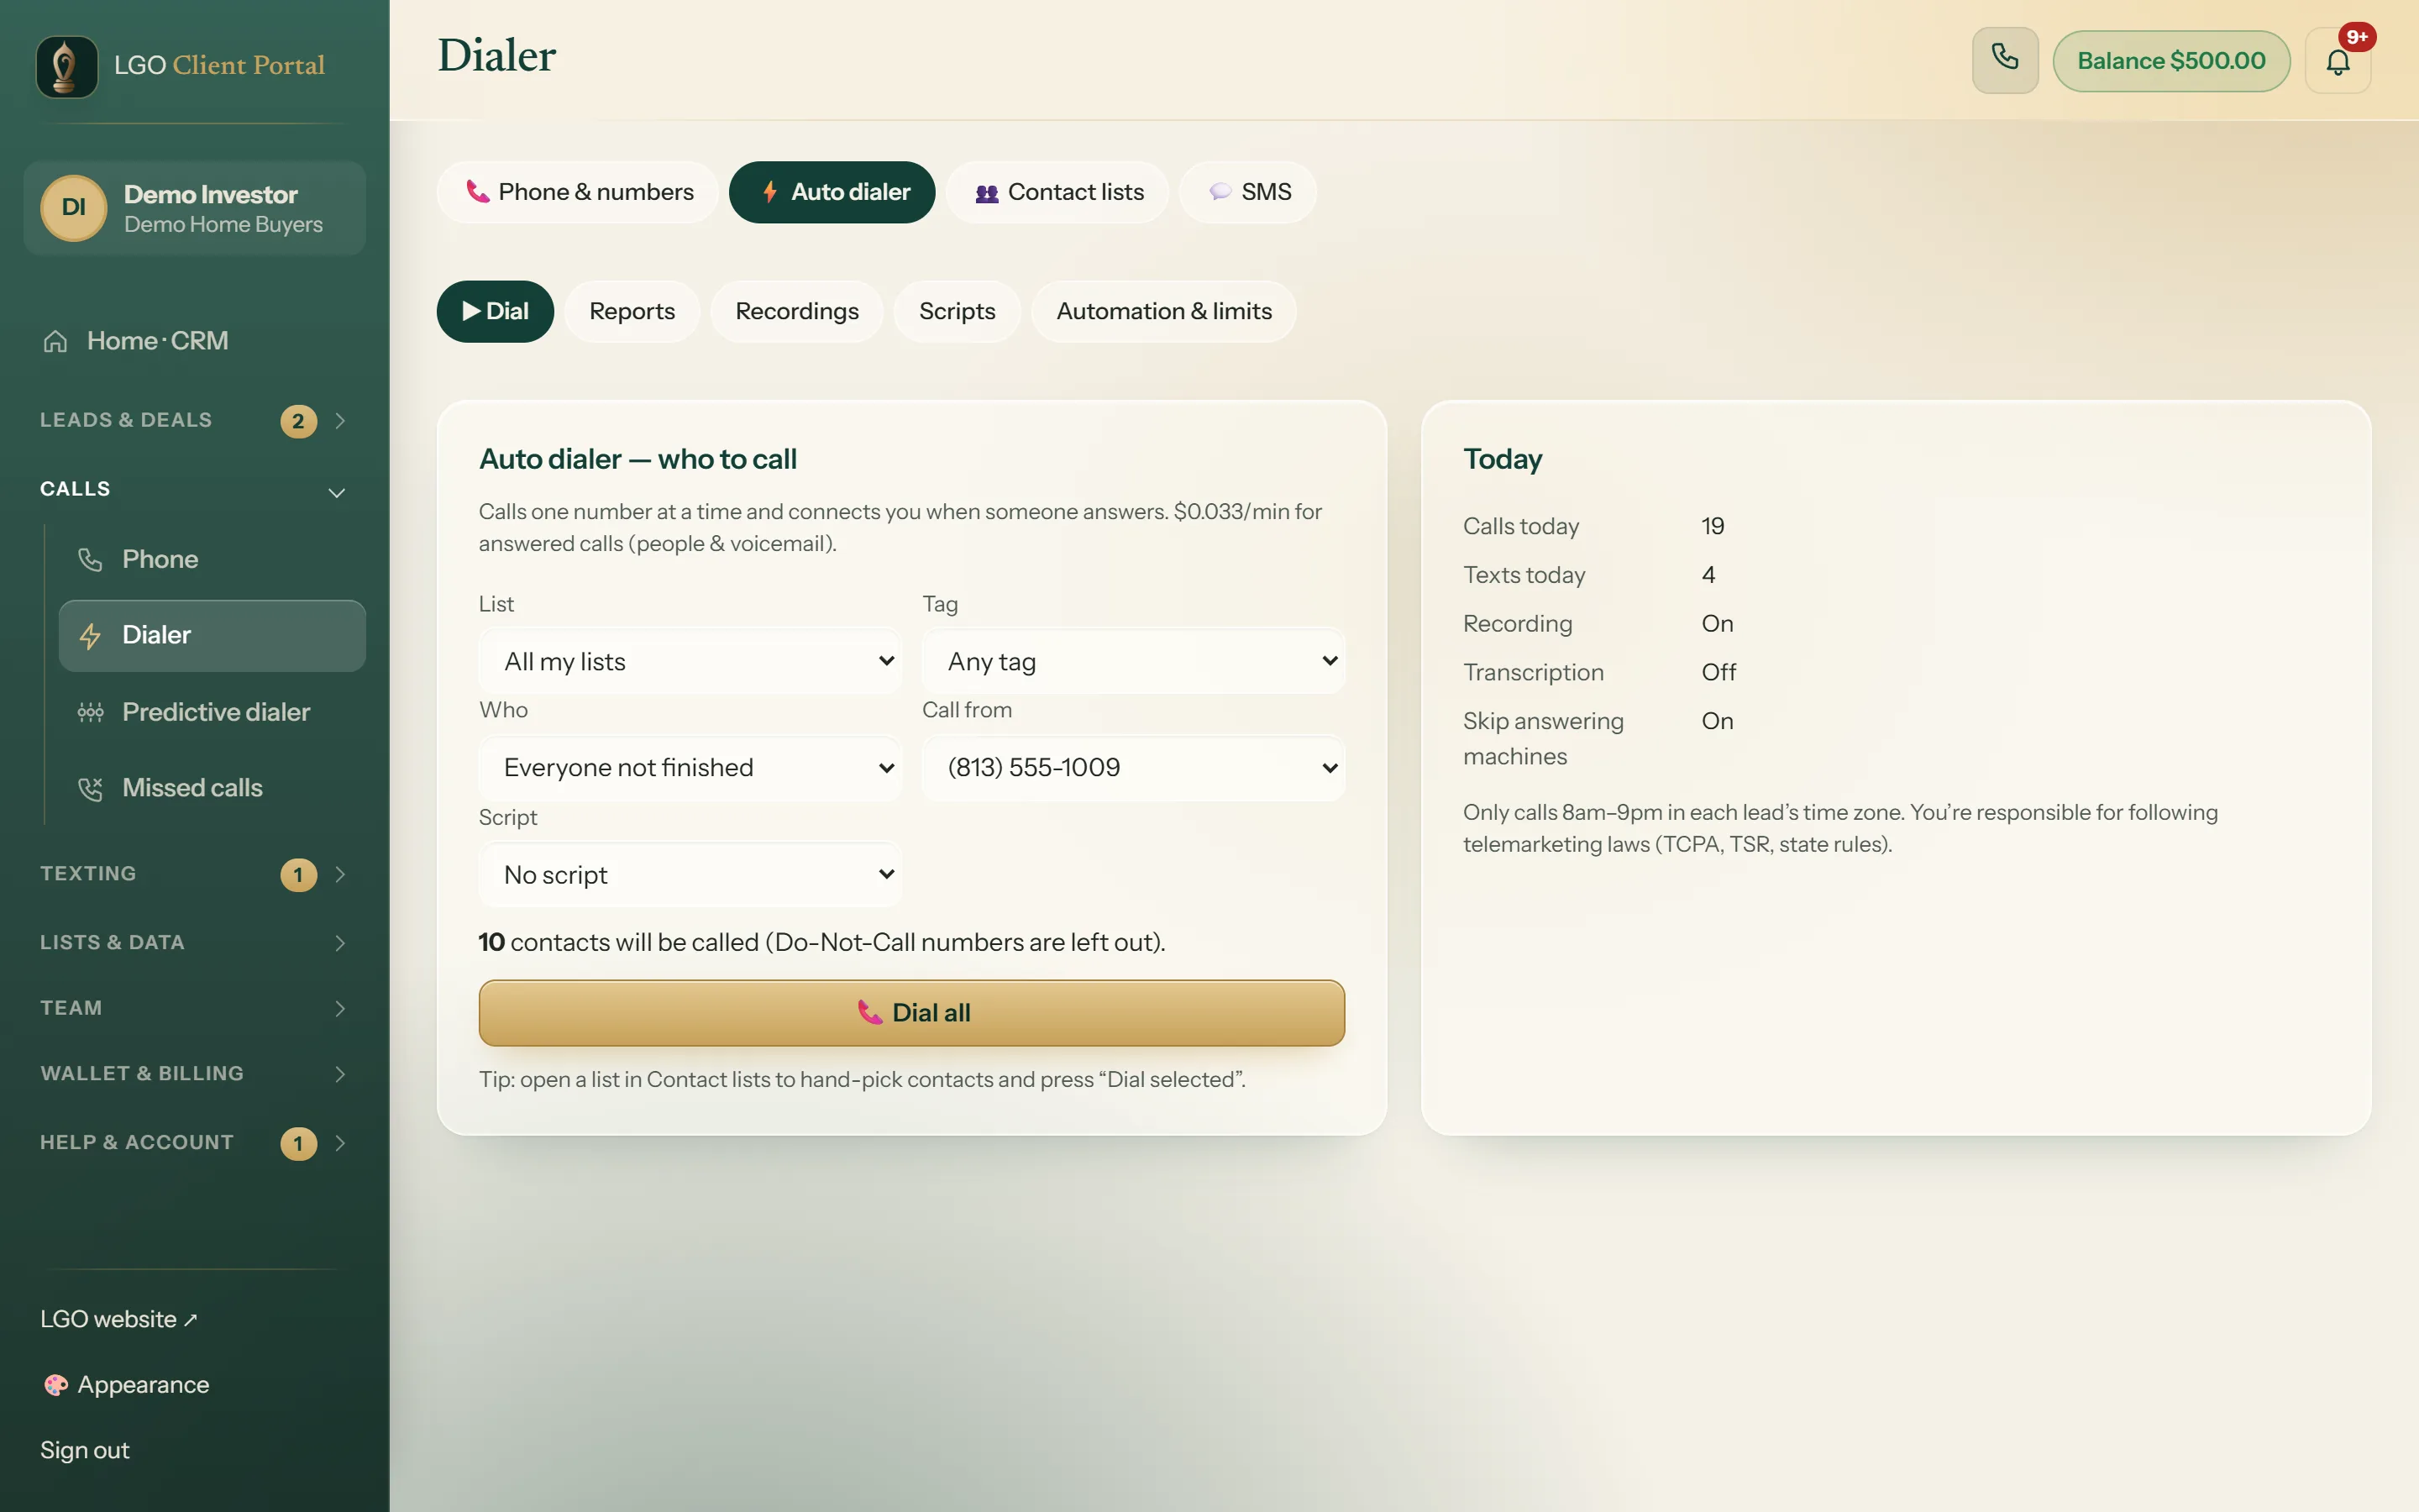Click the pink phone icon on Phone & numbers
The width and height of the screenshot is (2419, 1512).
[x=478, y=192]
